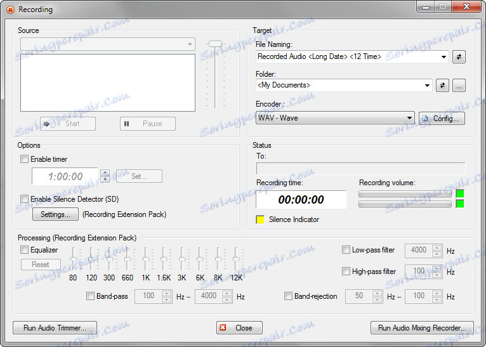This screenshot has height=347, width=486.
Task: Click the 300 Hz equalizer slider
Action: (x=109, y=259)
